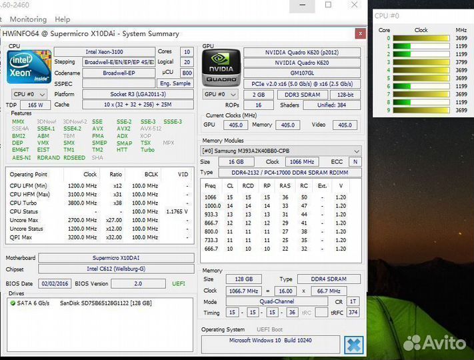The image size is (474, 360).
Task: Click the Intel Xeon-3100 CPU name field
Action: 104,52
